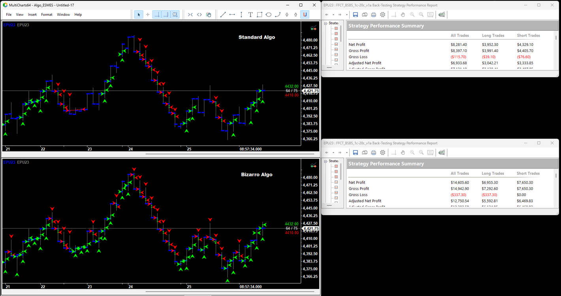Open equity chart icon in lower report

click(x=442, y=152)
